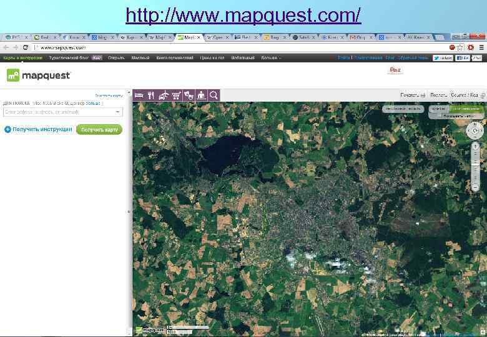
Task: Select the entertainment theater masks icon
Action: point(189,95)
